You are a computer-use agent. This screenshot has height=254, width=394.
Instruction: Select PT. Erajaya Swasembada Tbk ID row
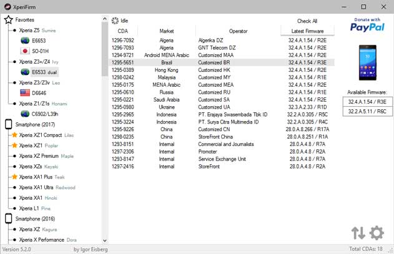pos(222,114)
